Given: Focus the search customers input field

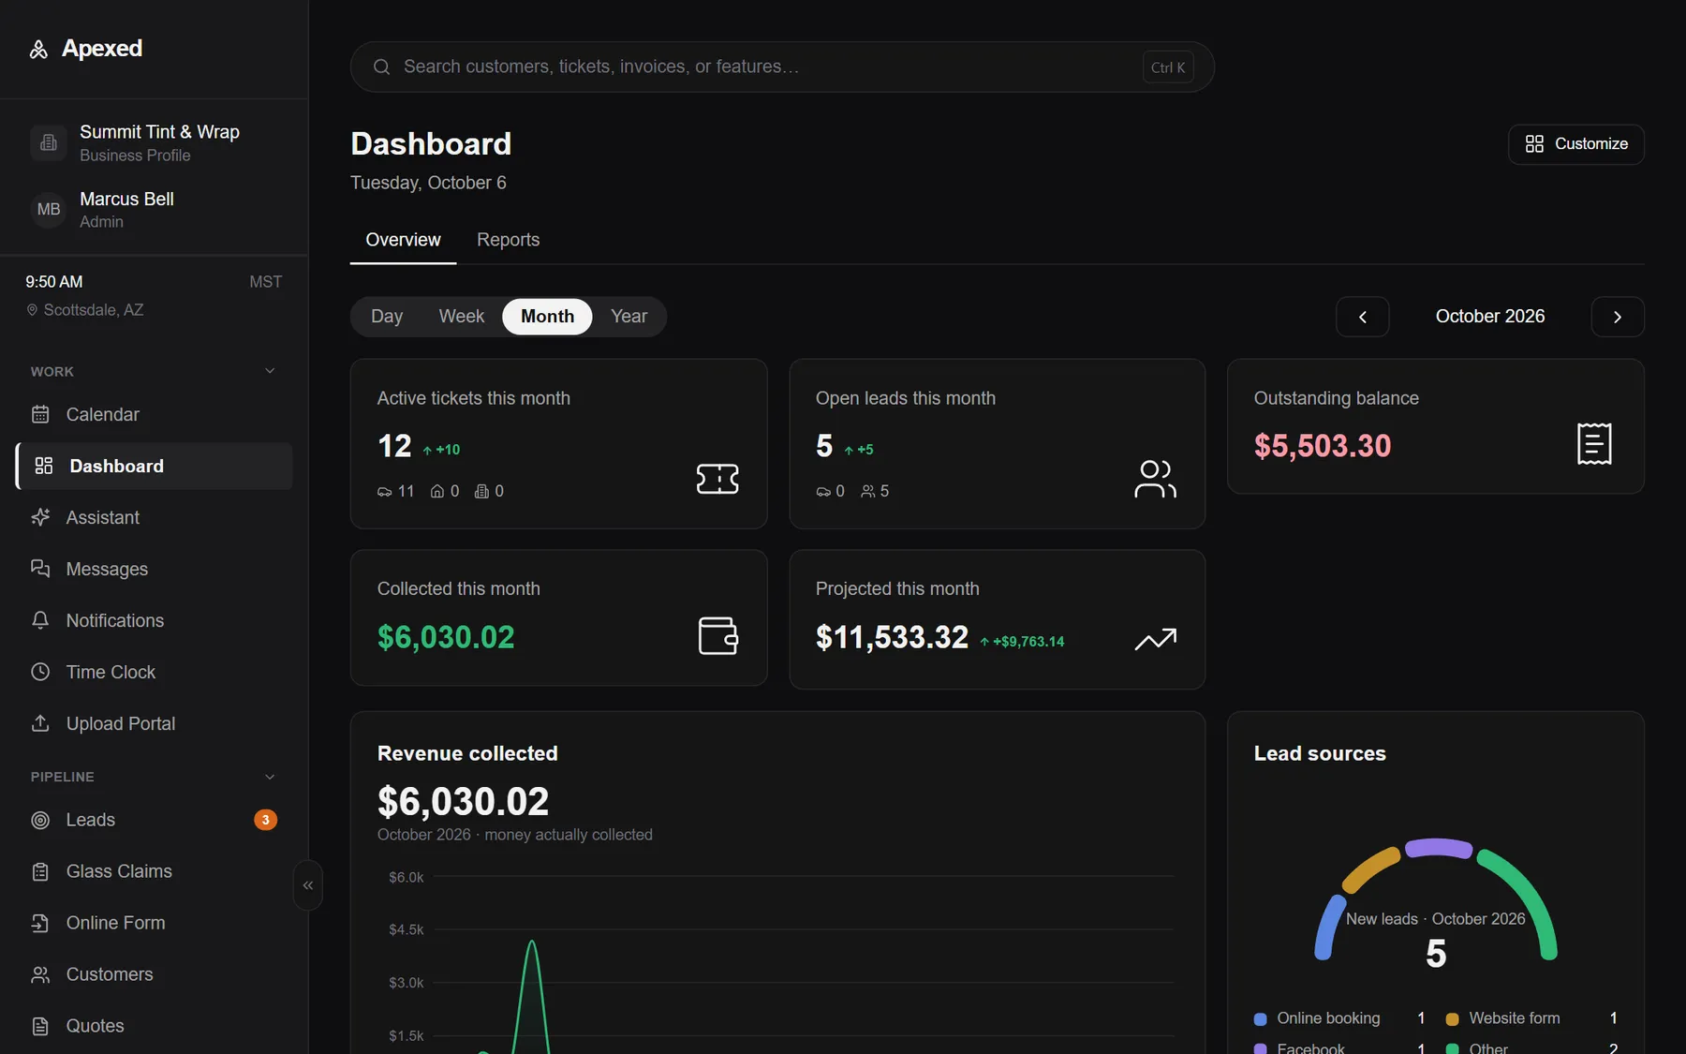Looking at the screenshot, I should click(x=782, y=67).
